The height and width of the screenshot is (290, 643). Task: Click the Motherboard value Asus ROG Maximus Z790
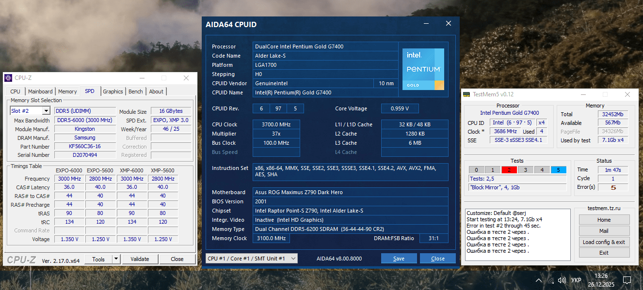(350, 192)
